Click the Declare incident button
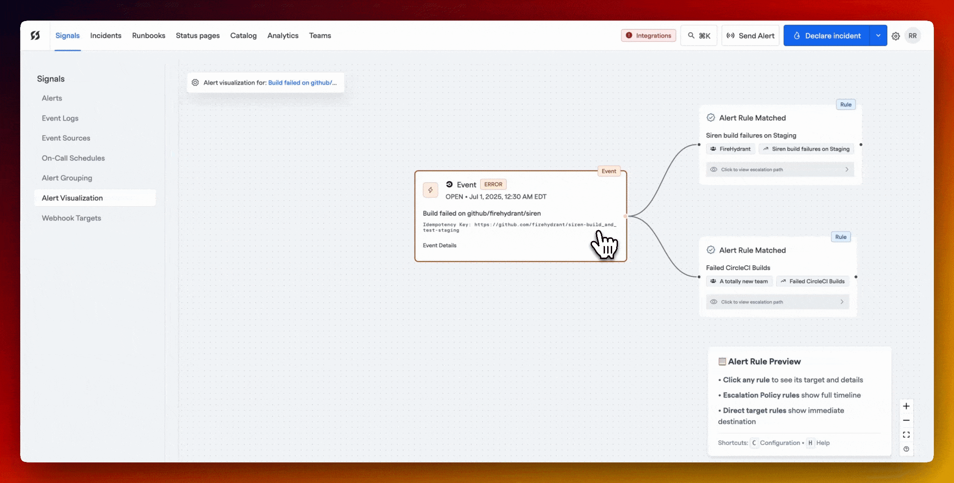 point(826,36)
